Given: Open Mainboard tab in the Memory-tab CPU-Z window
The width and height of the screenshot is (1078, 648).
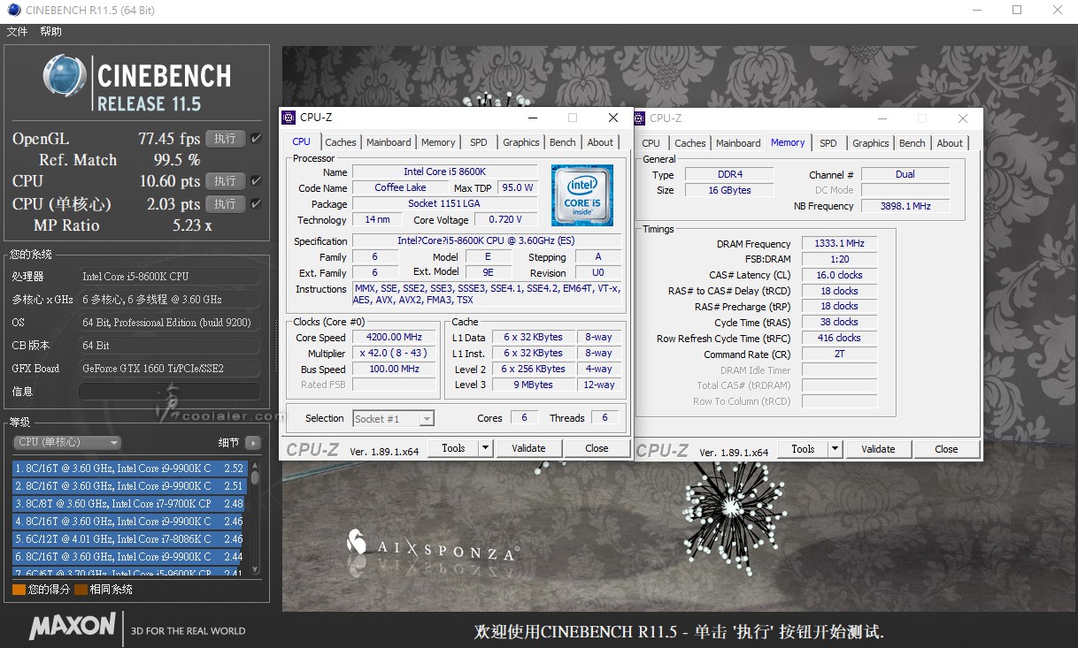Looking at the screenshot, I should click(x=738, y=143).
